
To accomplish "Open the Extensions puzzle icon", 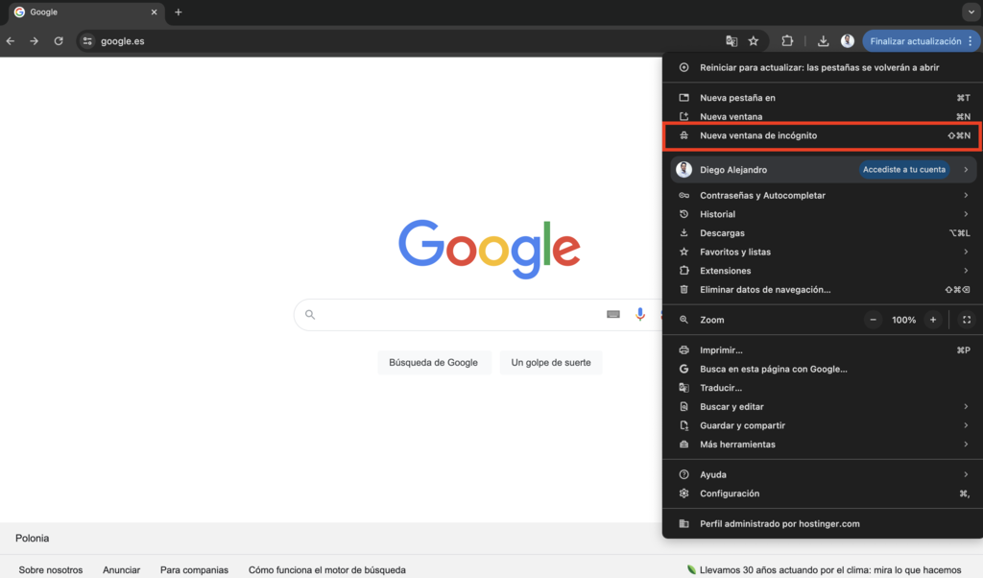I will click(x=787, y=40).
